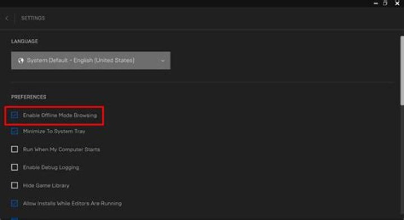The width and height of the screenshot is (404, 220).
Task: Click the Run When My Computer Starts label
Action: pos(61,149)
